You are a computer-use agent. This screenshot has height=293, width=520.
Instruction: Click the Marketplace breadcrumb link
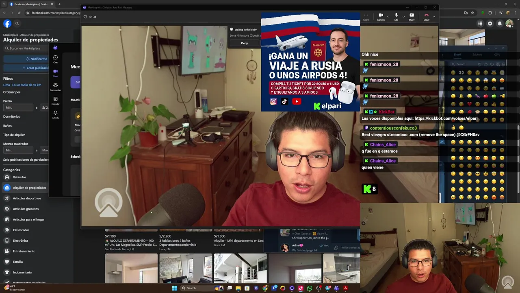coord(11,35)
